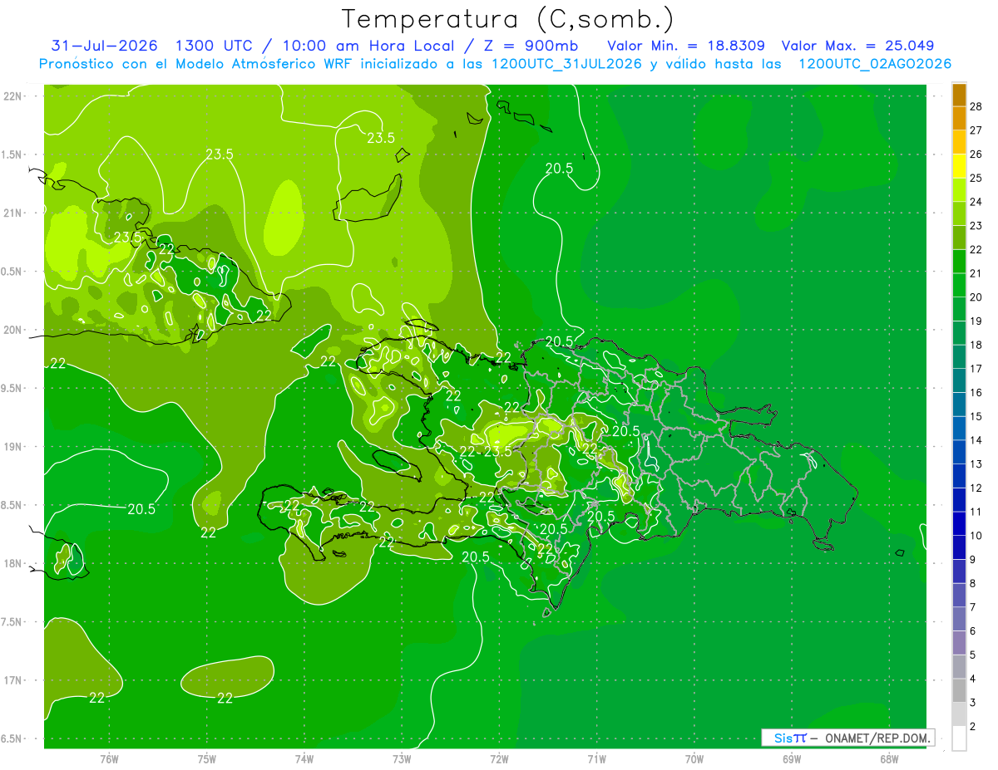Click the "19" label on the color legend
Viewport: 998px width, 770px height.
click(976, 321)
